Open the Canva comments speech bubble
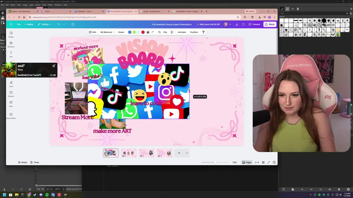 243,24
